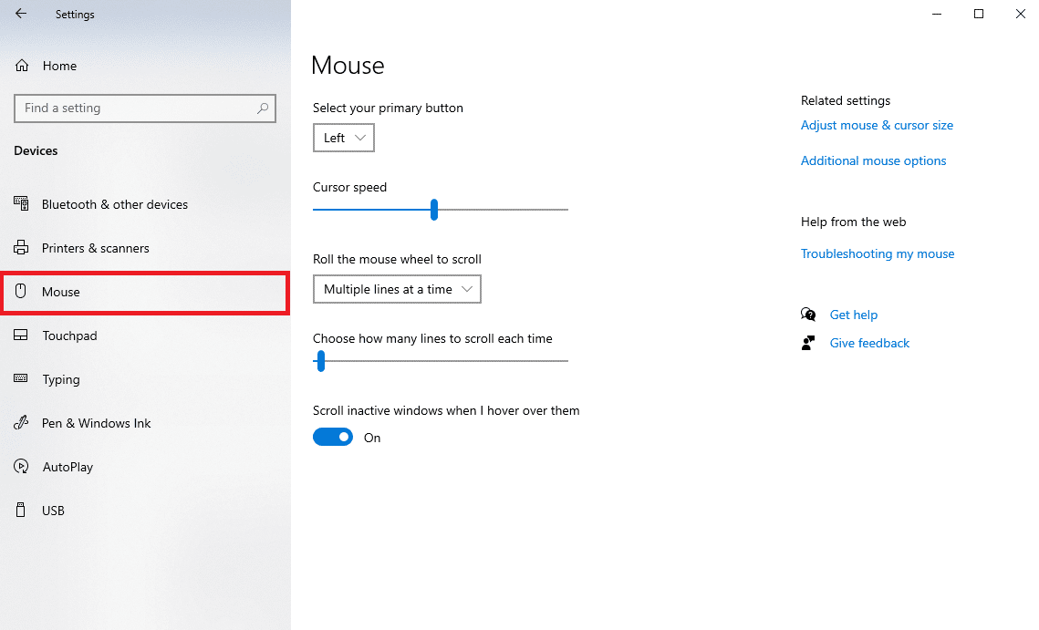Close the Settings window
Viewport: 1039px width, 630px height.
point(1020,14)
